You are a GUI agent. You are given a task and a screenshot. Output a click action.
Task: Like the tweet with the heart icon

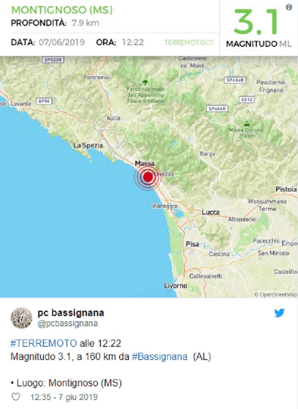(15, 396)
